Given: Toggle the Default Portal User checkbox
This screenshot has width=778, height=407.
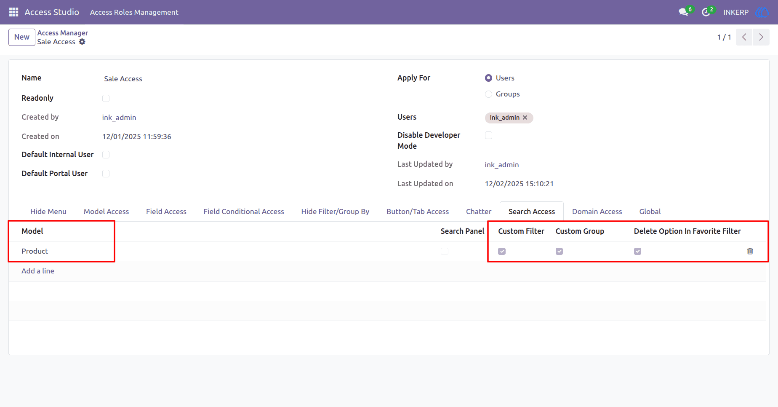Looking at the screenshot, I should pos(106,174).
